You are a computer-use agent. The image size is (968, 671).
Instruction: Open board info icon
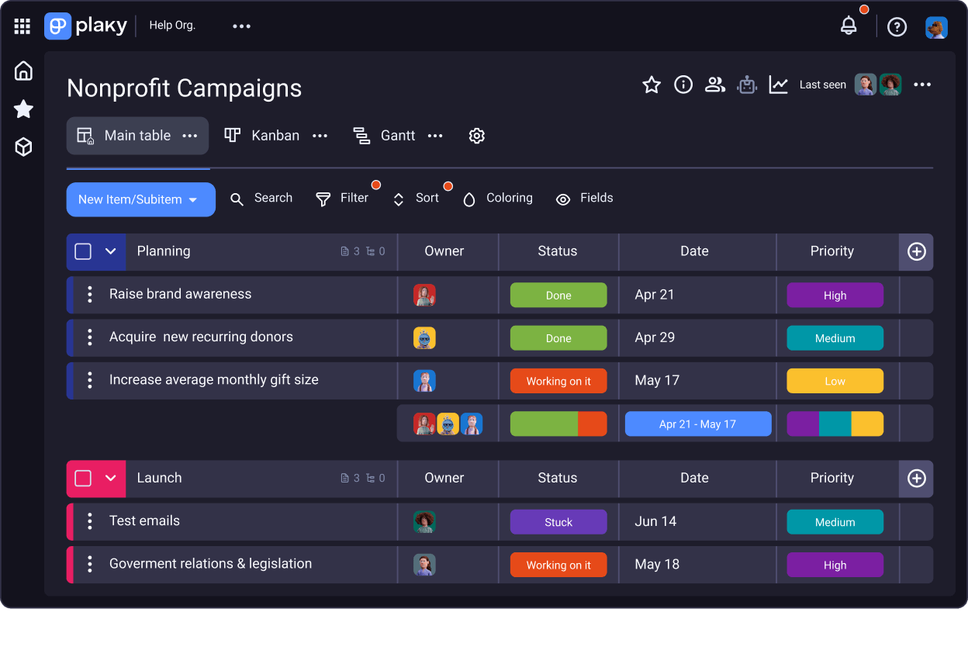[683, 85]
